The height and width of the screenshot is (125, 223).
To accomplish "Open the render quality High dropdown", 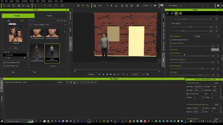I will click(x=103, y=6).
